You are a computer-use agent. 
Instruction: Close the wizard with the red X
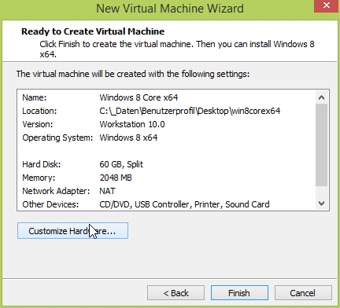coord(327,5)
